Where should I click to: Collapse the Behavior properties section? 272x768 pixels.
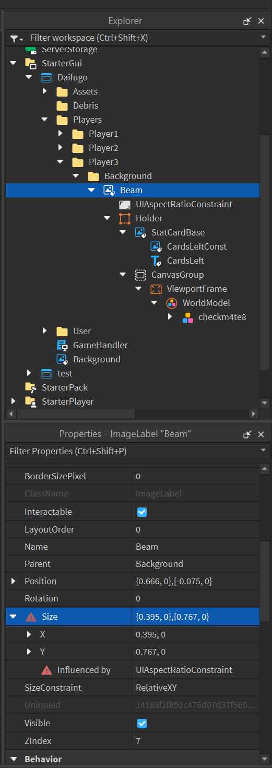pyautogui.click(x=14, y=759)
